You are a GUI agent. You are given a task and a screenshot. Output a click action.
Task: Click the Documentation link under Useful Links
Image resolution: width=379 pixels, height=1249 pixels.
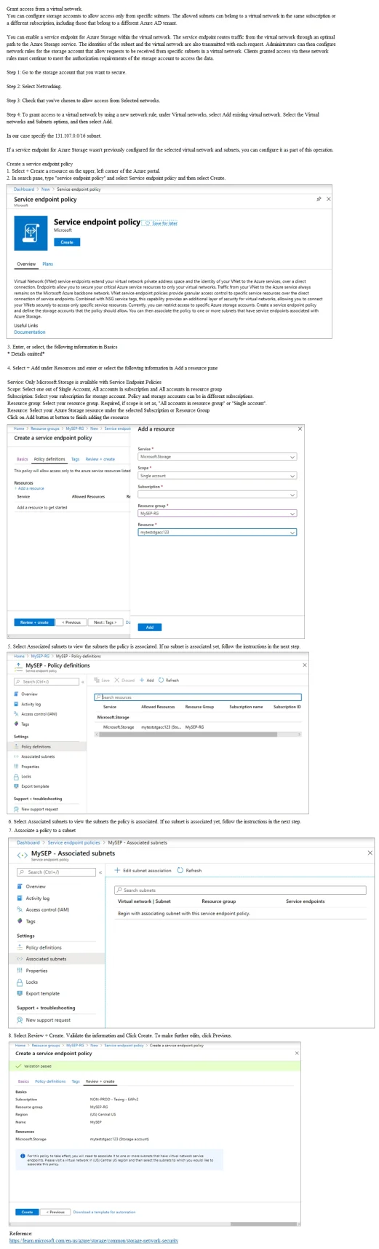[x=30, y=332]
